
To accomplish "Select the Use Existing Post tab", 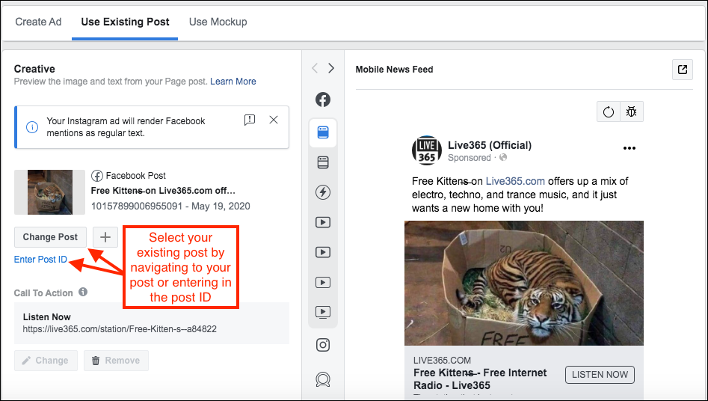I will coord(125,22).
